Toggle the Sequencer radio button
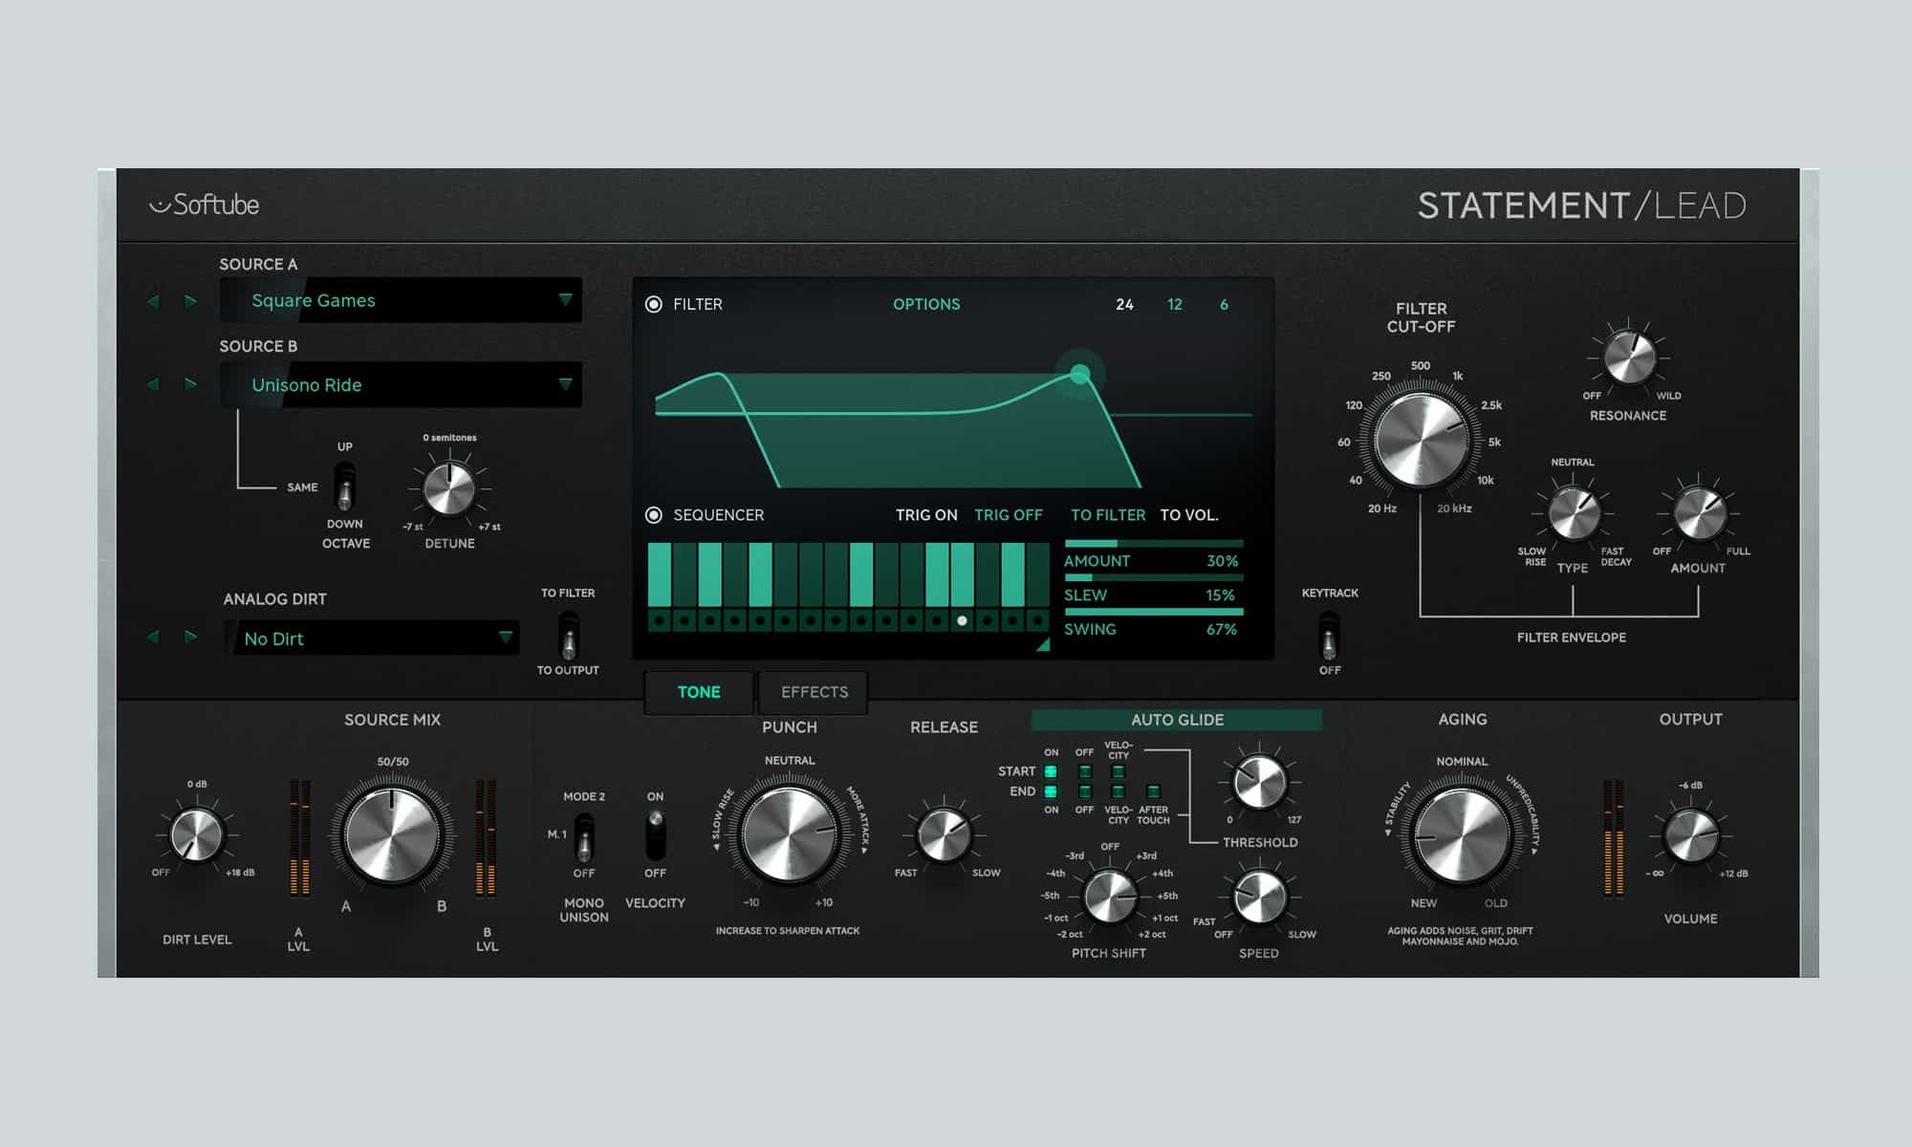Viewport: 1912px width, 1147px height. pyautogui.click(x=654, y=515)
